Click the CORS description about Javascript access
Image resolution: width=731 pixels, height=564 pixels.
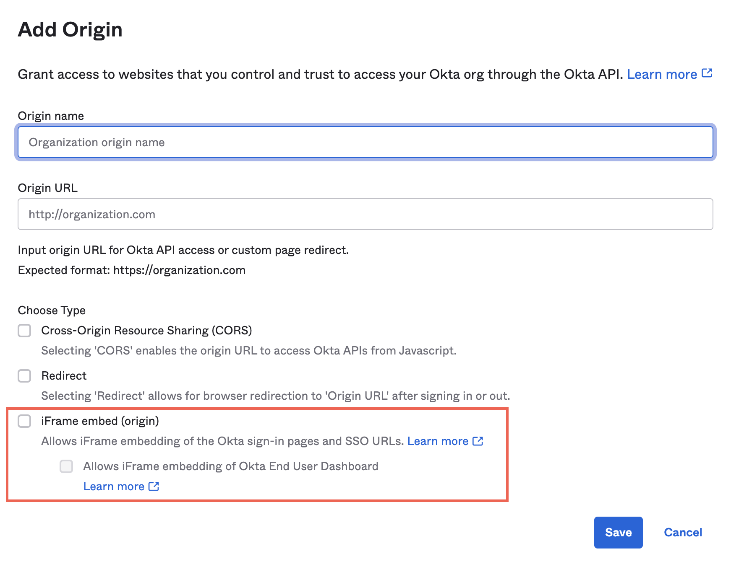[249, 351]
